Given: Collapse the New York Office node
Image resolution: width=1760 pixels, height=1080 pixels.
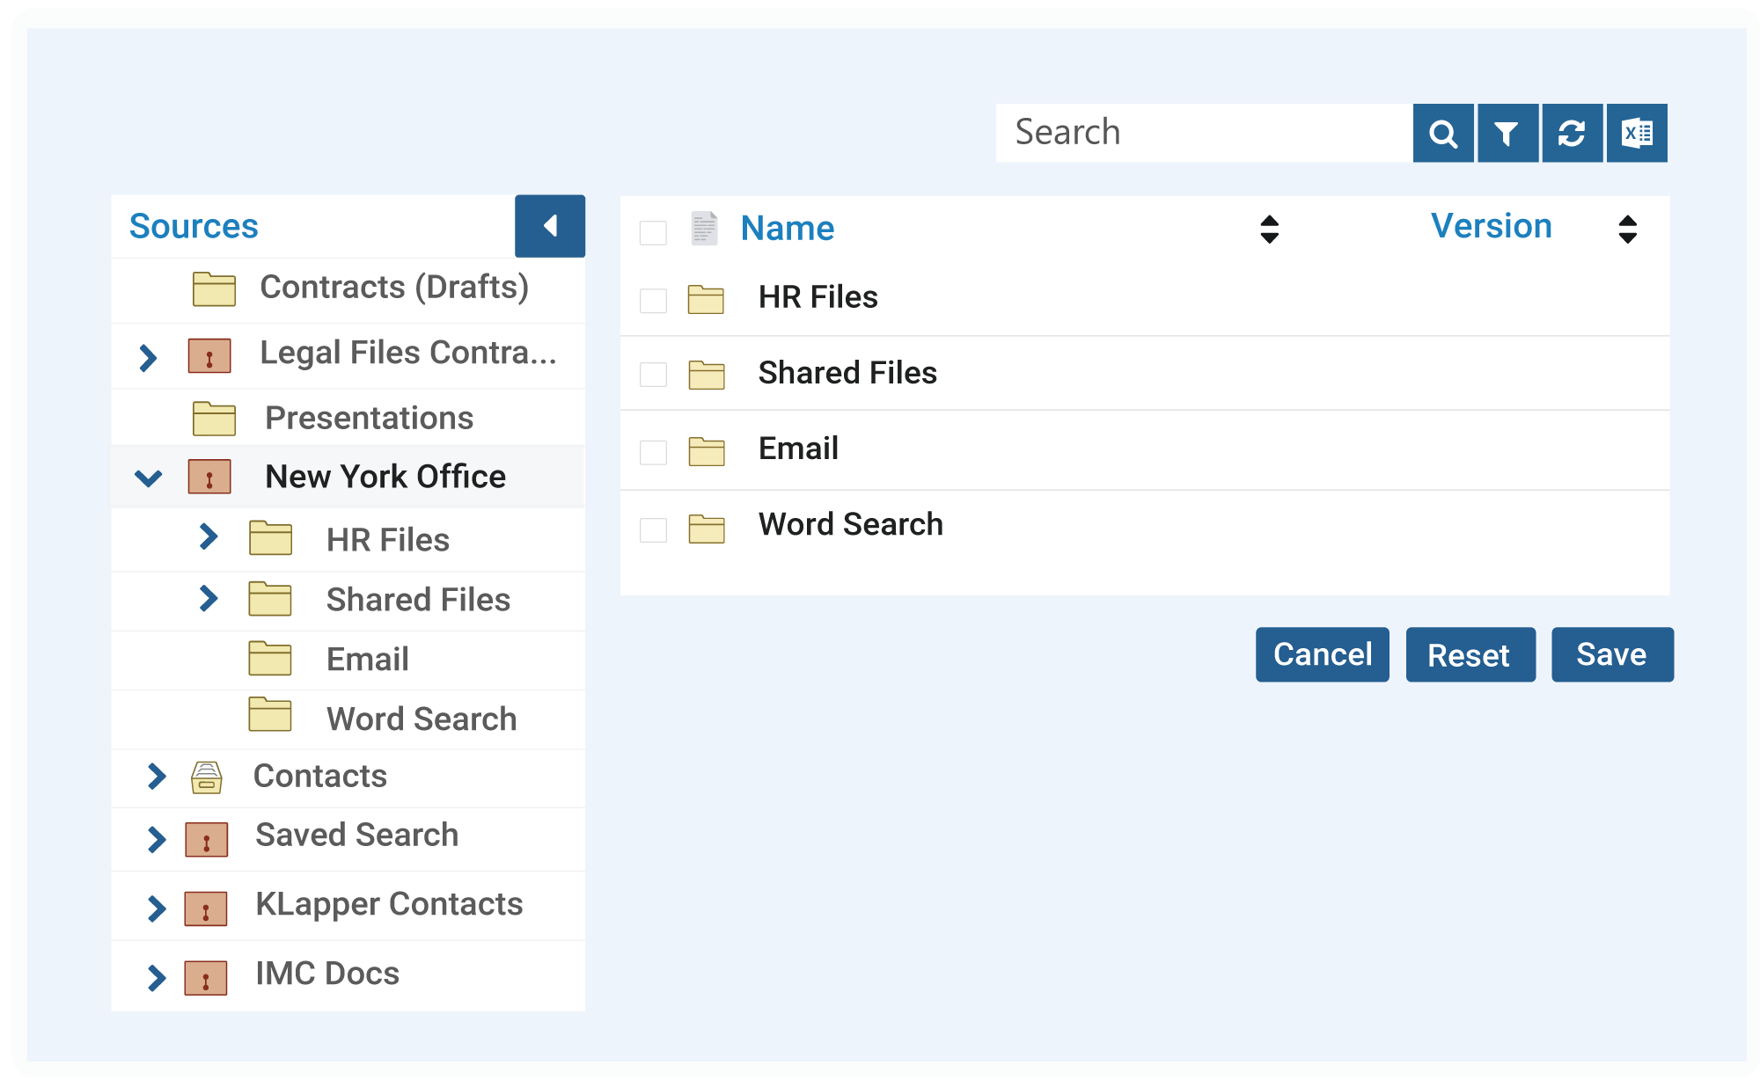Looking at the screenshot, I should 148,478.
